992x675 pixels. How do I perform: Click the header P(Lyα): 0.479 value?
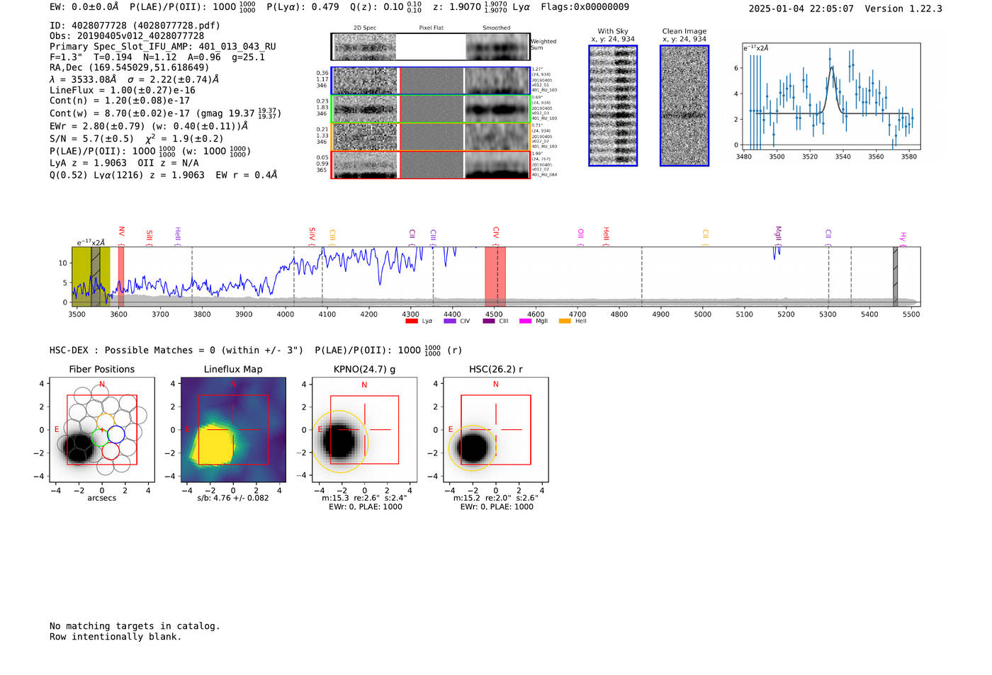[303, 7]
